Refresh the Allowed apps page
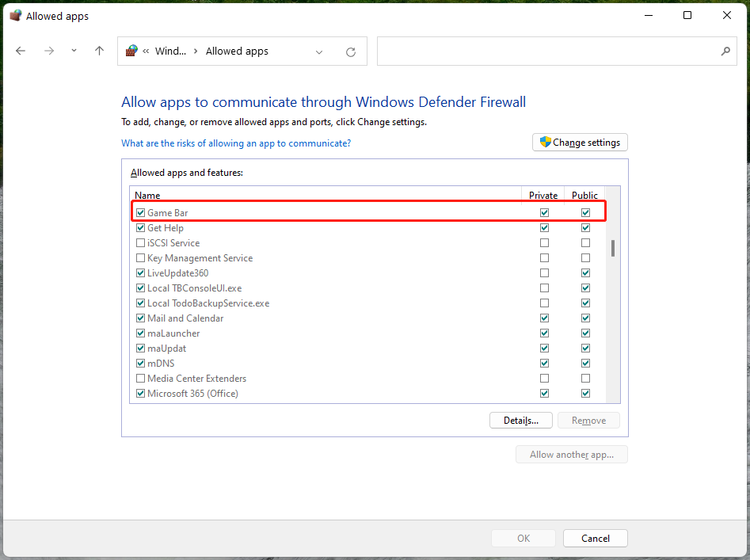 351,51
